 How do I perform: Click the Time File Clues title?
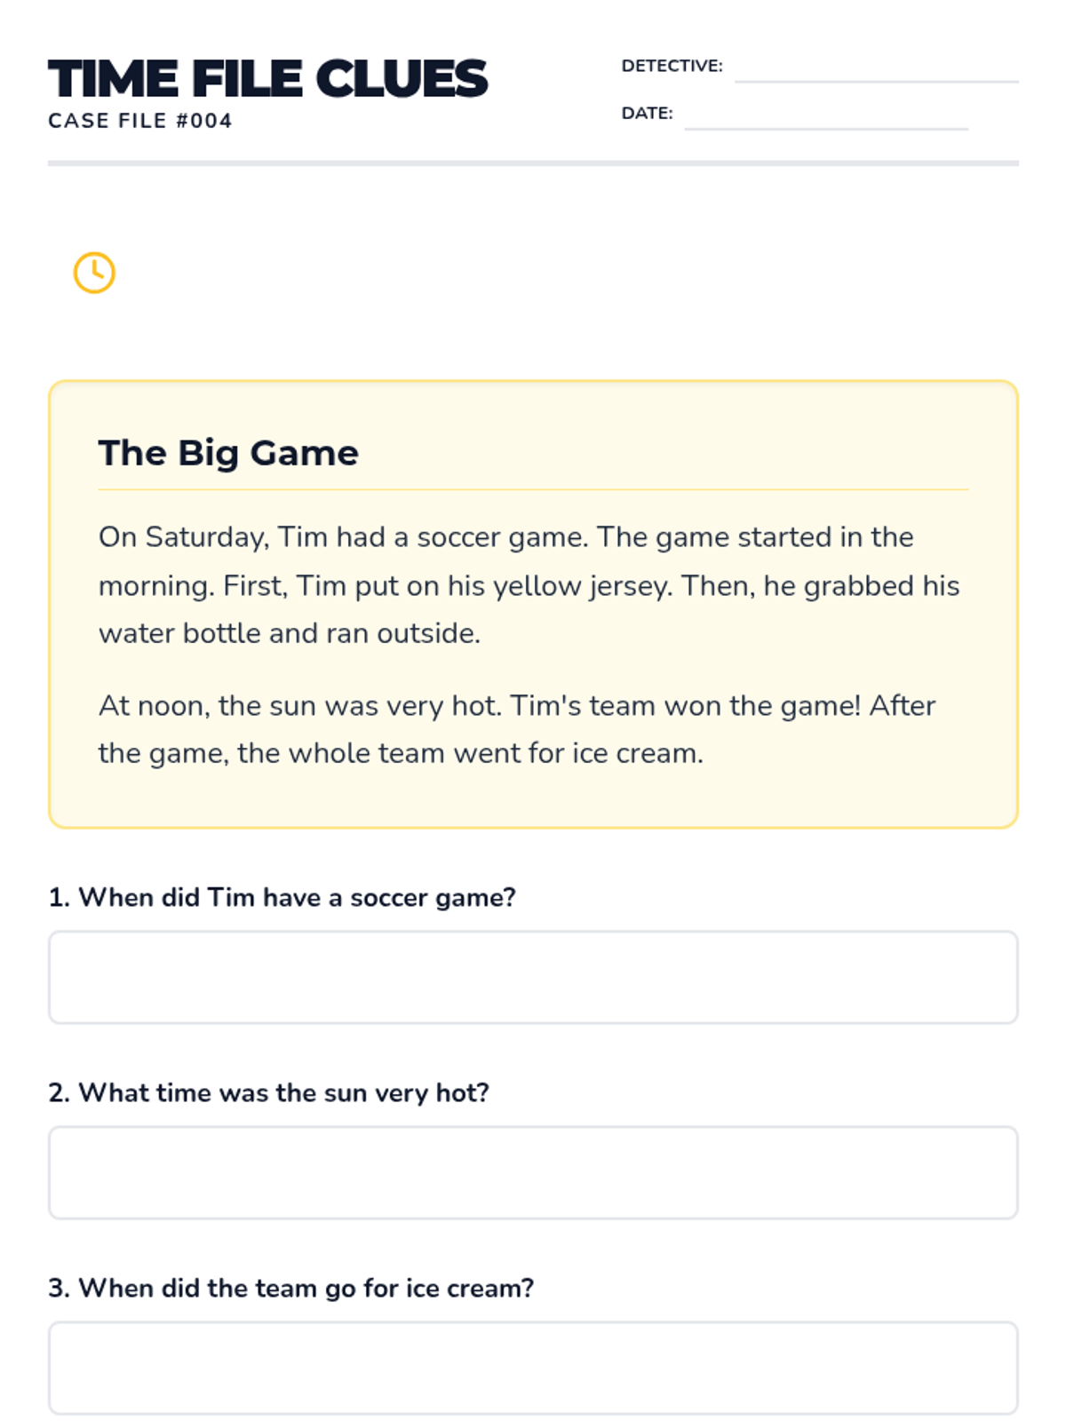coord(267,78)
